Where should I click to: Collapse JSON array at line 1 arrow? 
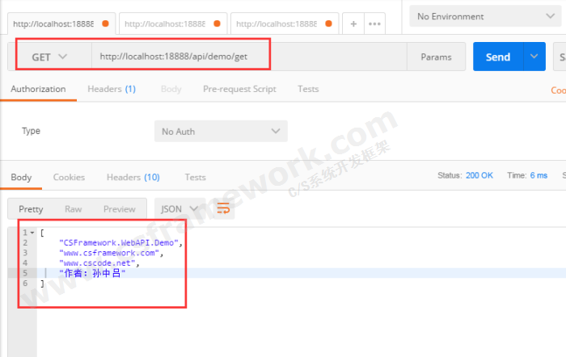31,233
